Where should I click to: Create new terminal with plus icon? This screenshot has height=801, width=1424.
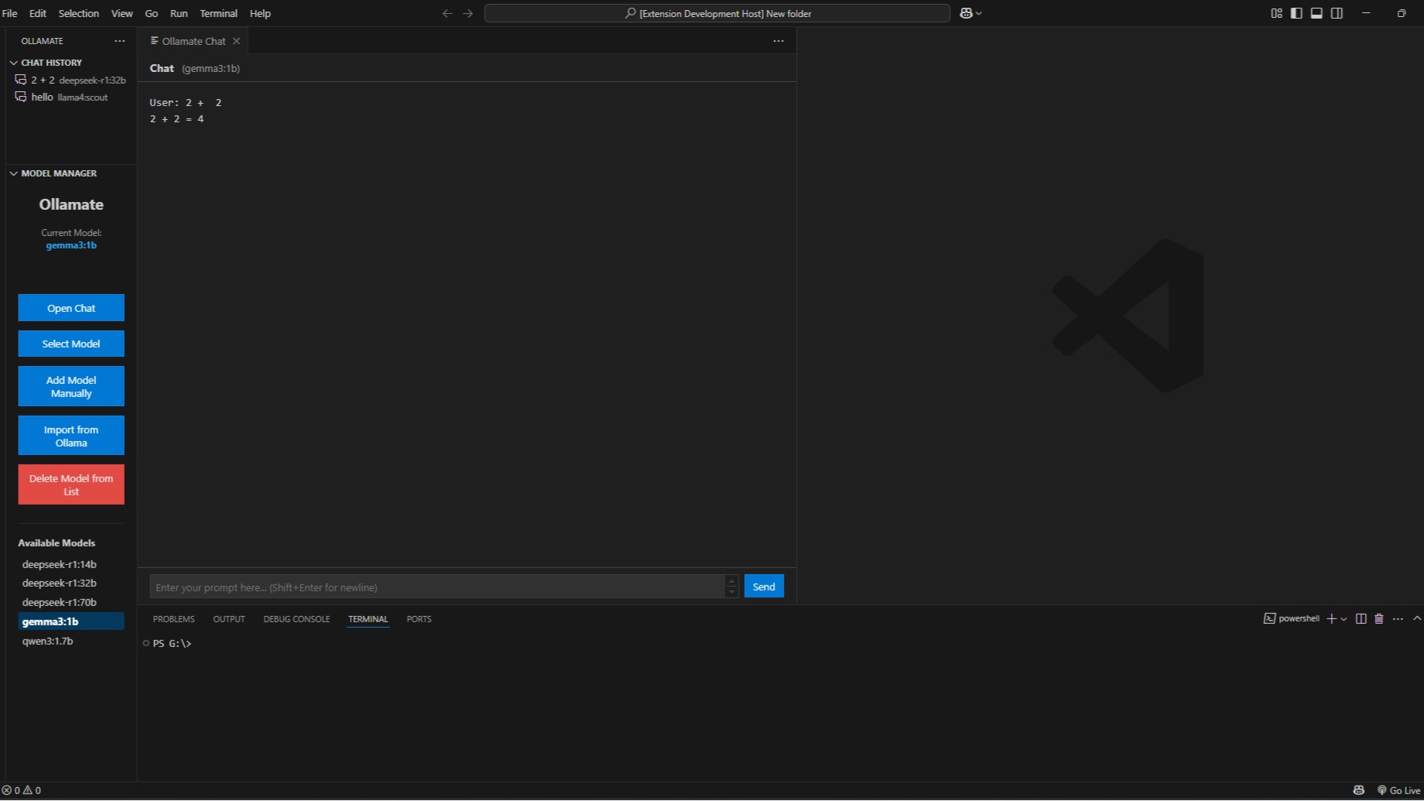point(1332,618)
